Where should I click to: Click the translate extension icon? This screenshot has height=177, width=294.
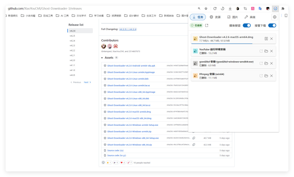click(260, 8)
